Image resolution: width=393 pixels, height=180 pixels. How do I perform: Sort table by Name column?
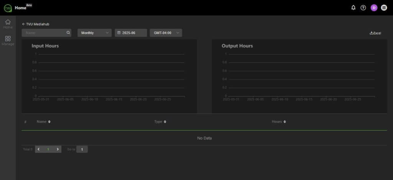pos(44,122)
